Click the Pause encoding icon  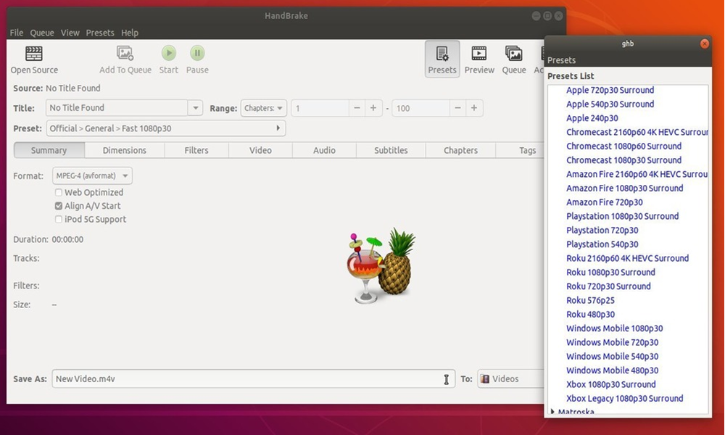(197, 53)
